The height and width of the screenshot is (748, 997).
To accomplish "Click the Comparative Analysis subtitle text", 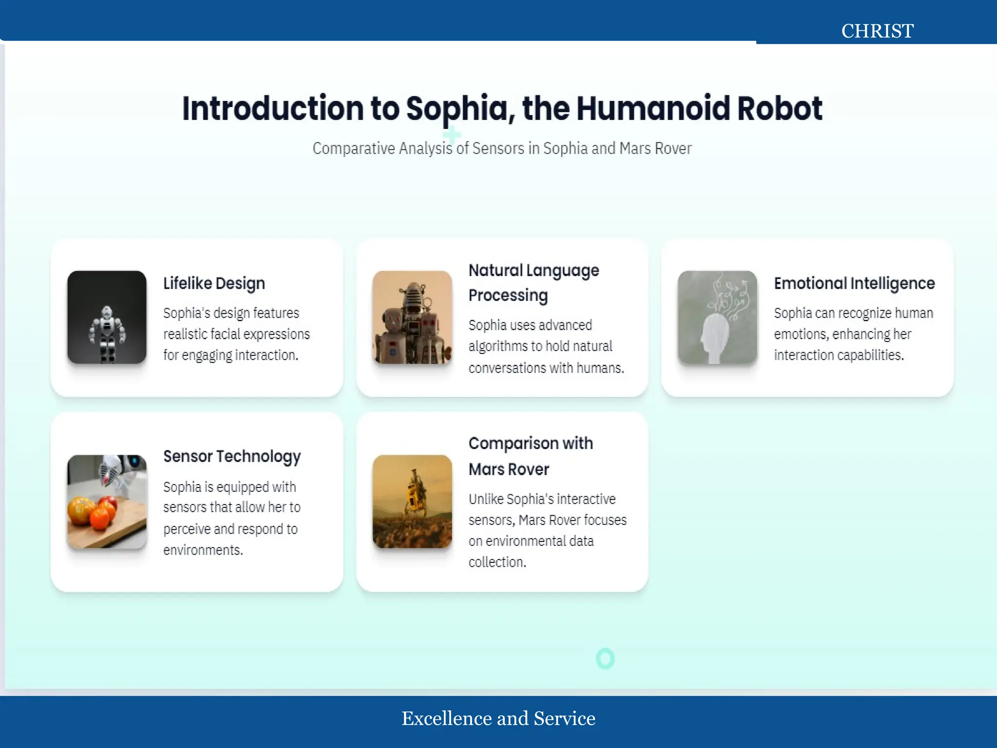I will [502, 148].
